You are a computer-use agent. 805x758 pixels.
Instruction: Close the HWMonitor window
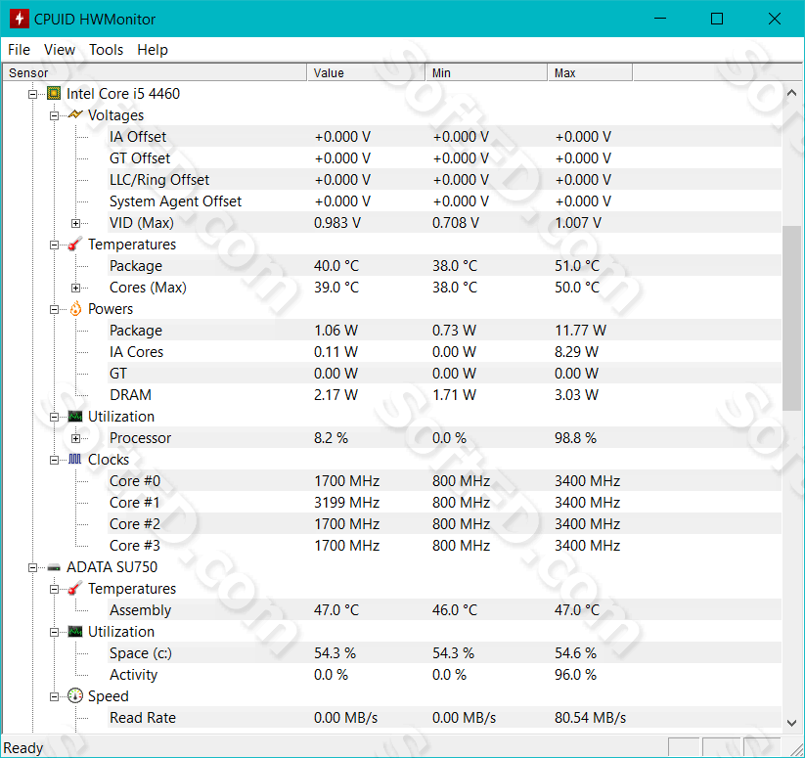click(x=775, y=19)
